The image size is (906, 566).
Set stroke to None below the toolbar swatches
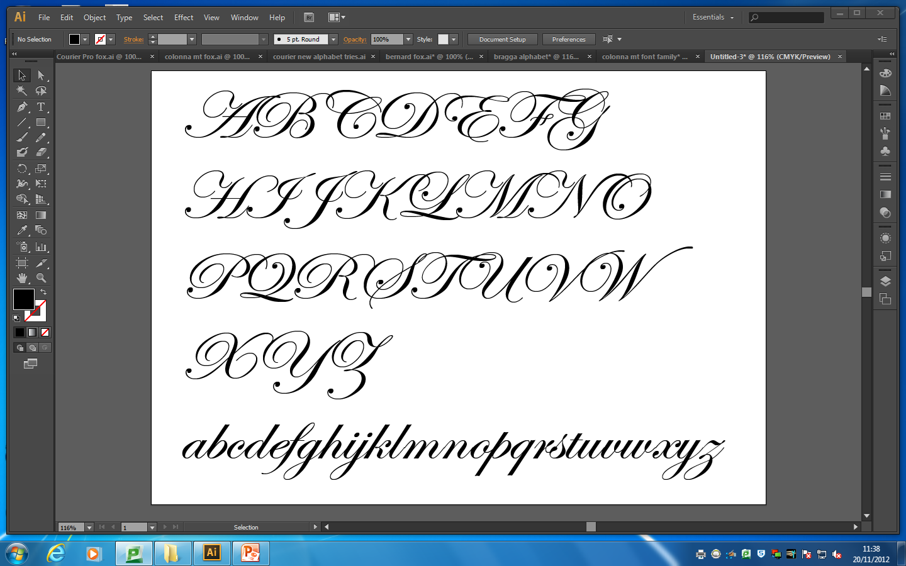pos(45,332)
